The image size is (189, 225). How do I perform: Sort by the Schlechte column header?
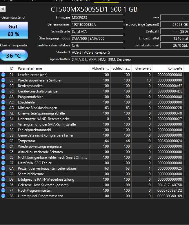pos(121,68)
